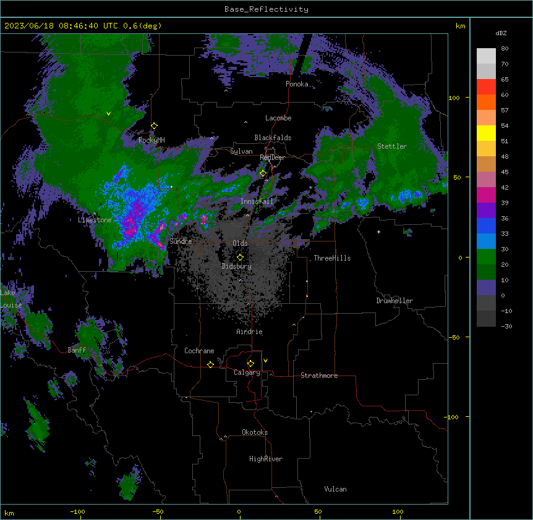The width and height of the screenshot is (533, 520).
Task: Select the dark green 10–20 dBZ swatch
Action: (x=486, y=272)
